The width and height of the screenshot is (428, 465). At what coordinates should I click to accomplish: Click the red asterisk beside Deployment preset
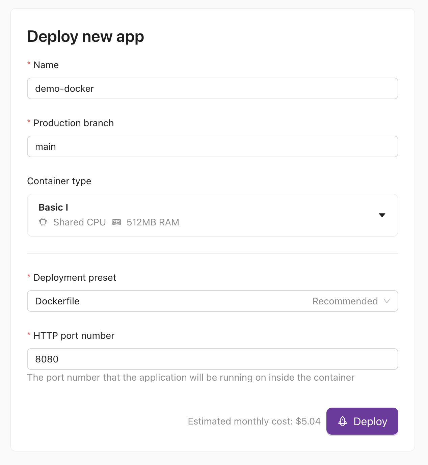29,277
